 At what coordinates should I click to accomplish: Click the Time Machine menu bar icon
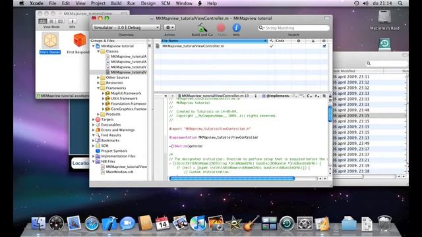pyautogui.click(x=356, y=3)
